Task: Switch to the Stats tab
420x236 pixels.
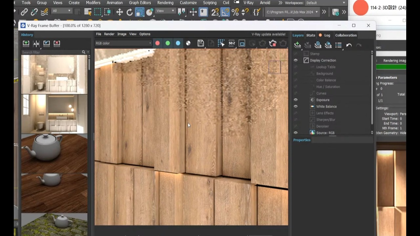Action: coord(310,35)
